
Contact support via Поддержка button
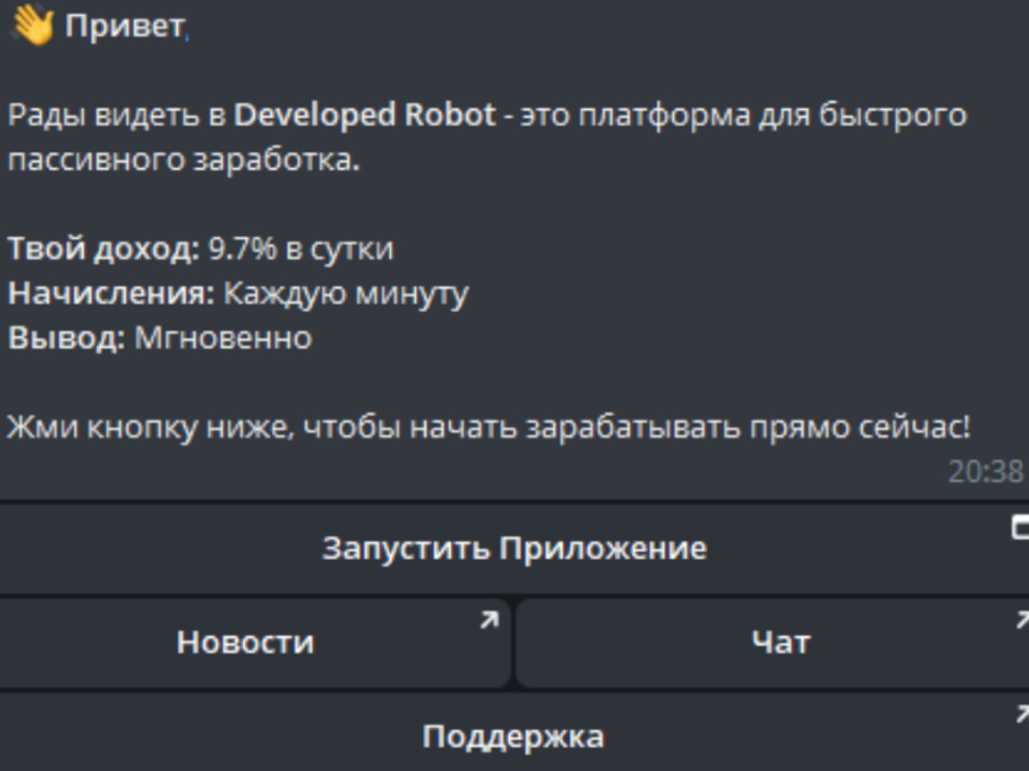(x=514, y=736)
